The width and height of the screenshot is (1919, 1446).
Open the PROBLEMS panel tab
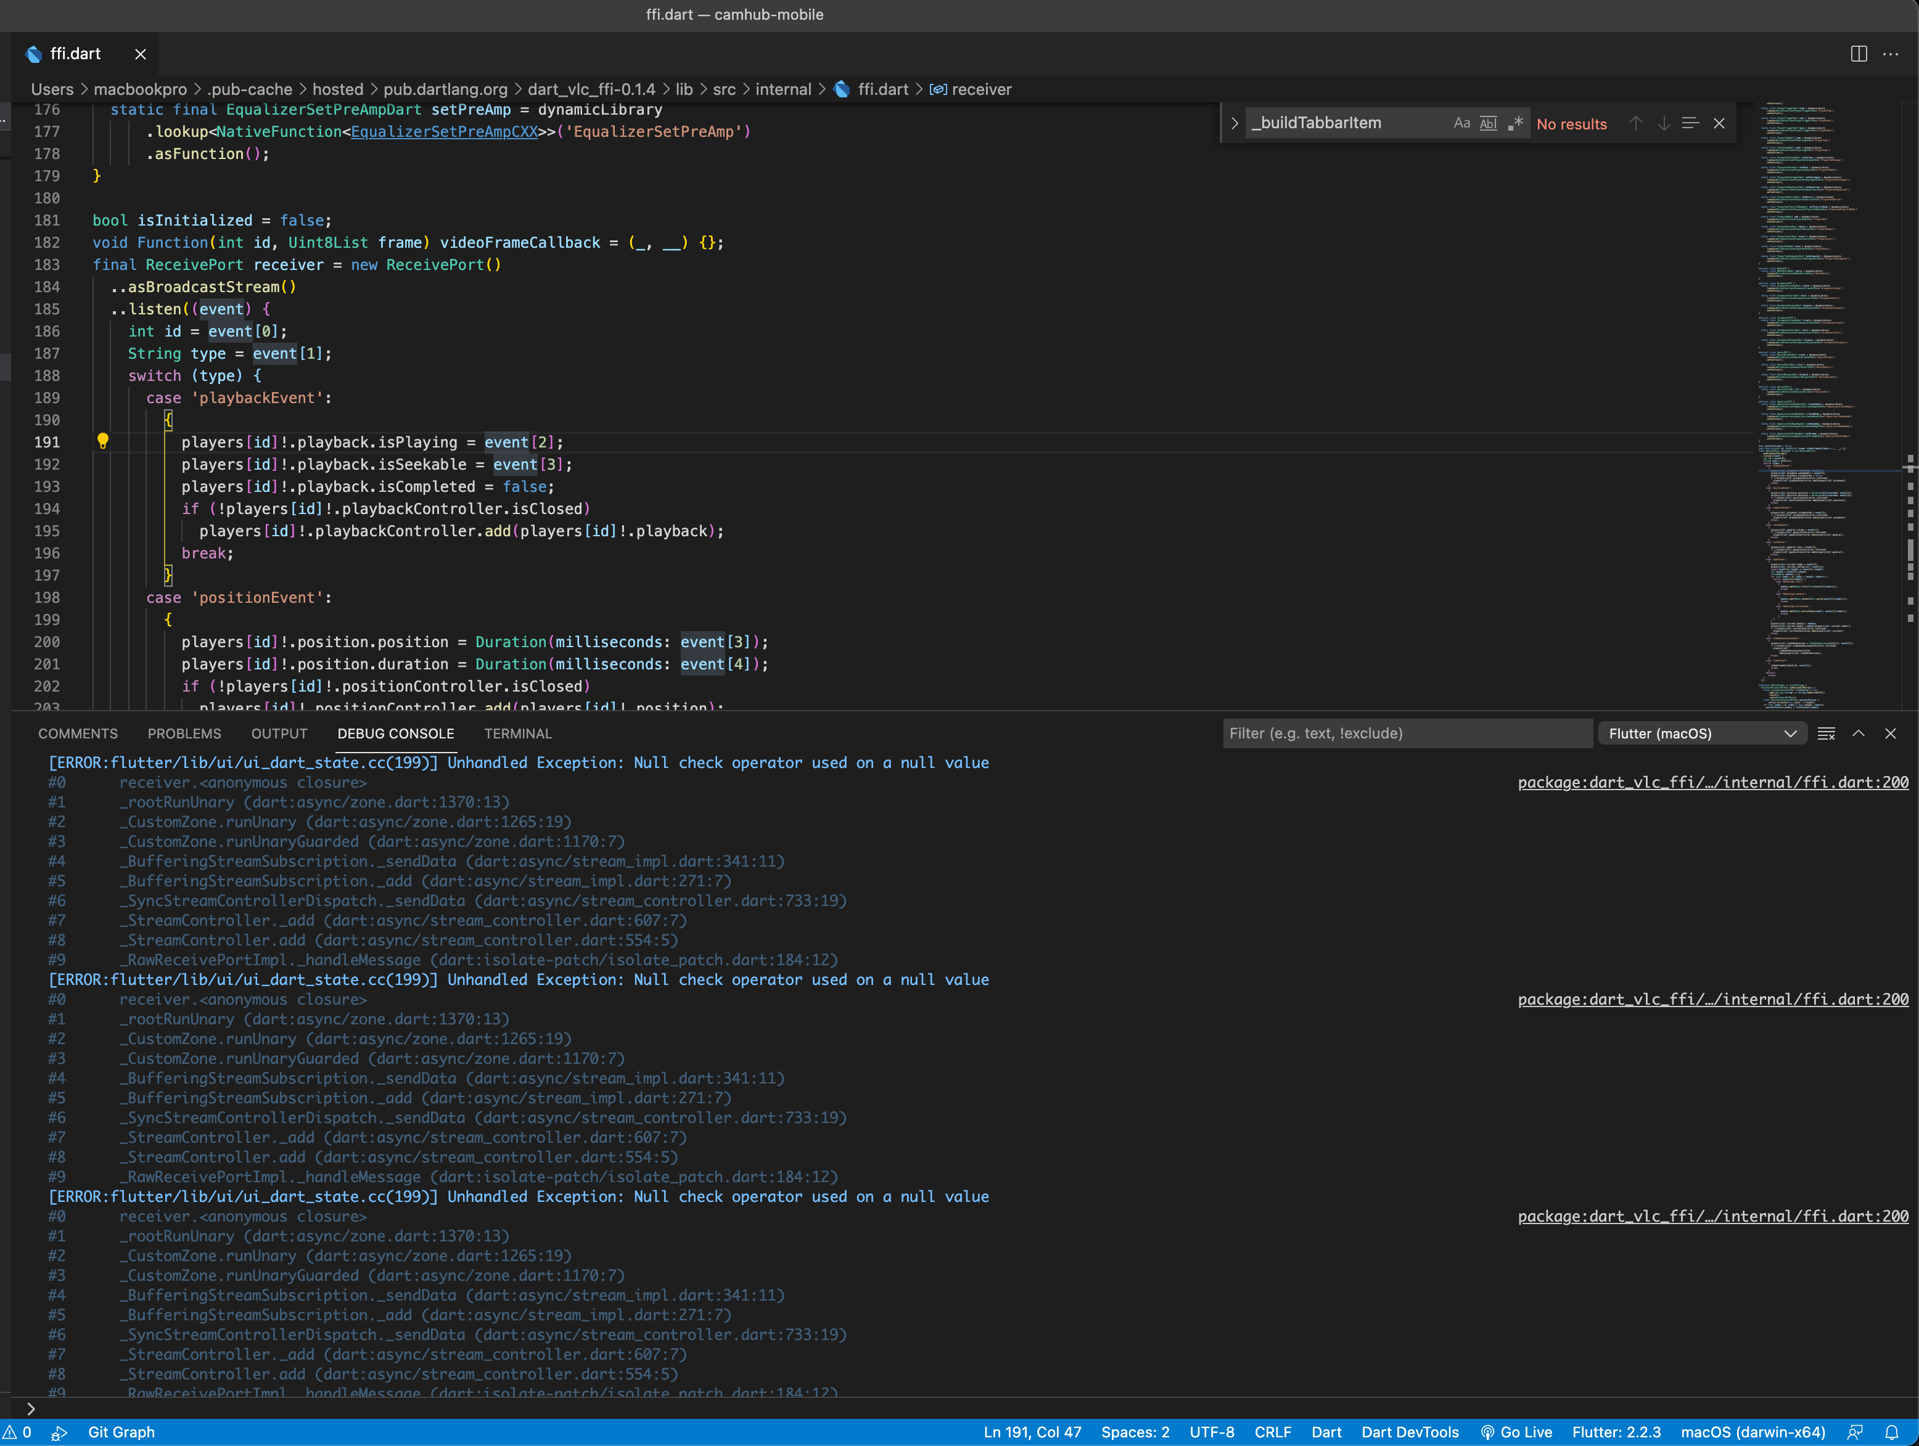[184, 733]
